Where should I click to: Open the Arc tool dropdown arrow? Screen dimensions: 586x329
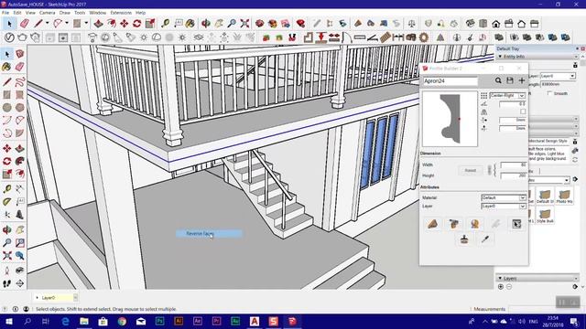click(67, 23)
